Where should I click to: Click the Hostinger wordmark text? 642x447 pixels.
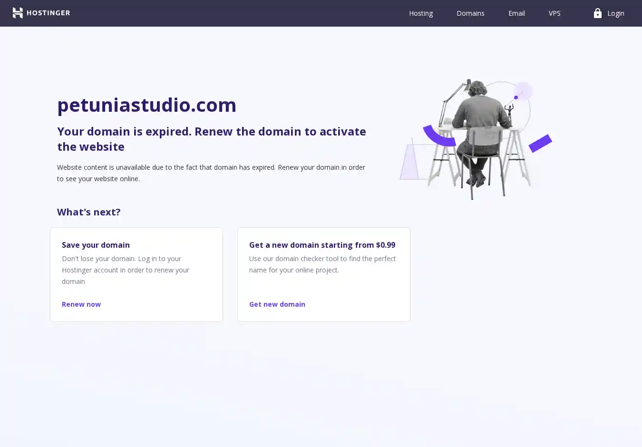[x=48, y=13]
